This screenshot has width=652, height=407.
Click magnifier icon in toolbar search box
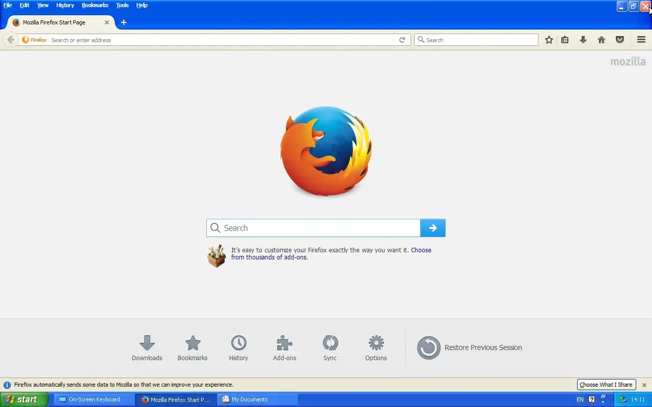point(421,40)
